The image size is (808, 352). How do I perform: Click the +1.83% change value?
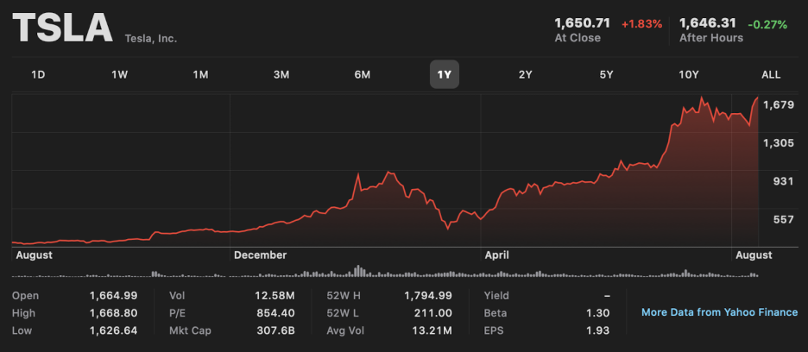coord(641,23)
